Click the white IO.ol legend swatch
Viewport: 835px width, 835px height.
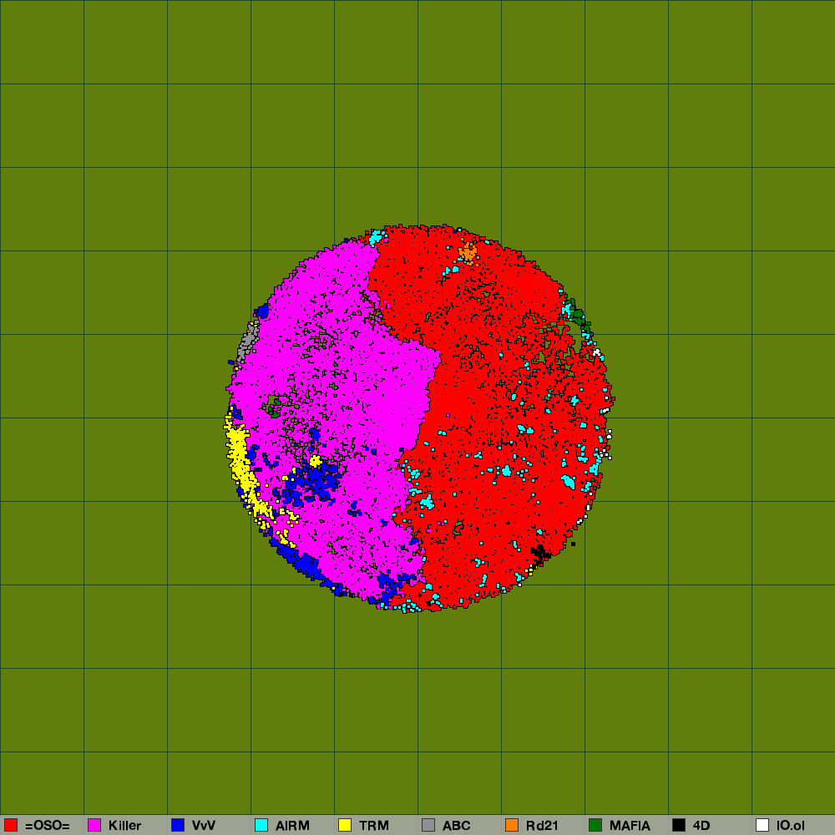pos(762,825)
